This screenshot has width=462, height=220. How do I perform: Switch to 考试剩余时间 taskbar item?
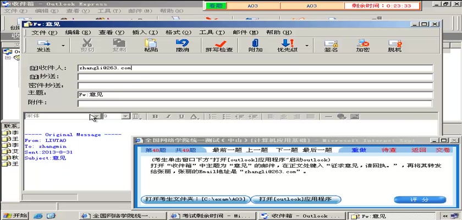[212, 216]
